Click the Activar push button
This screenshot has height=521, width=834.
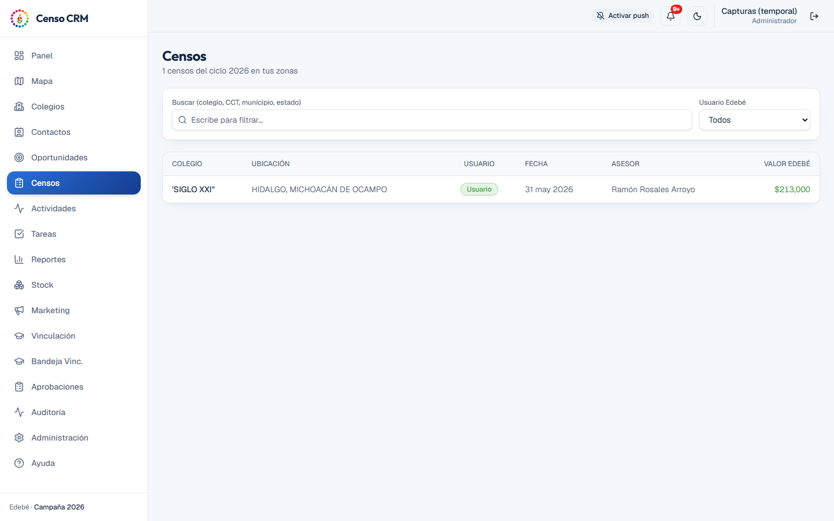coord(623,16)
